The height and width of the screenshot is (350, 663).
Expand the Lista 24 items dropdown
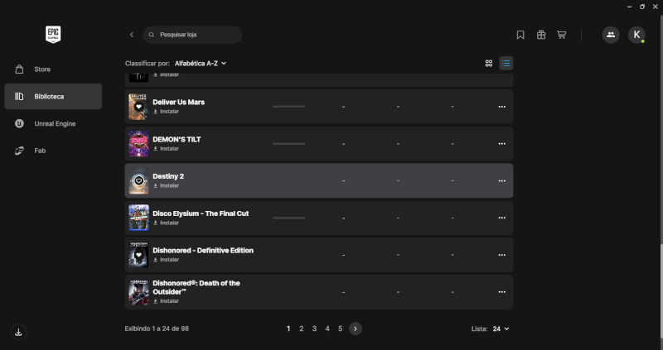pyautogui.click(x=501, y=328)
